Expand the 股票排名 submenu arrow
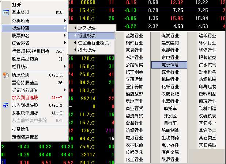Viewport: 226px width, 164px height. 65,35
